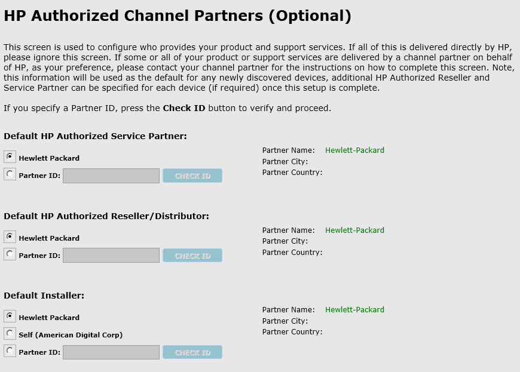Viewport: 520px width, 372px height.
Task: Click the HP Authorized Channel Partners heading
Action: click(x=178, y=16)
